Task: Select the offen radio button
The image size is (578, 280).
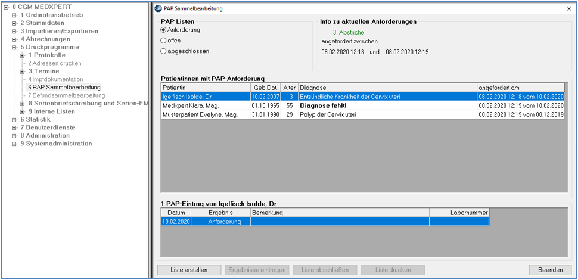Action: coord(164,41)
